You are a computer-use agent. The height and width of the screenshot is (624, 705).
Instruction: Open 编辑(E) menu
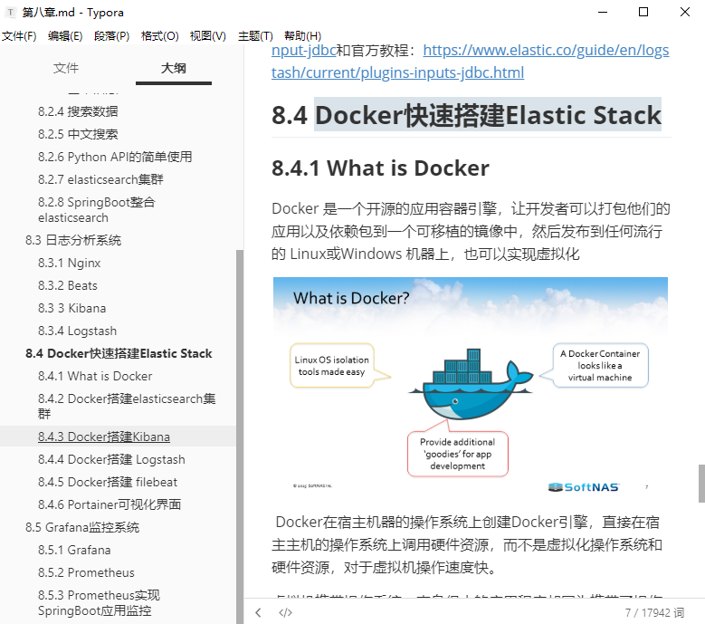click(65, 36)
